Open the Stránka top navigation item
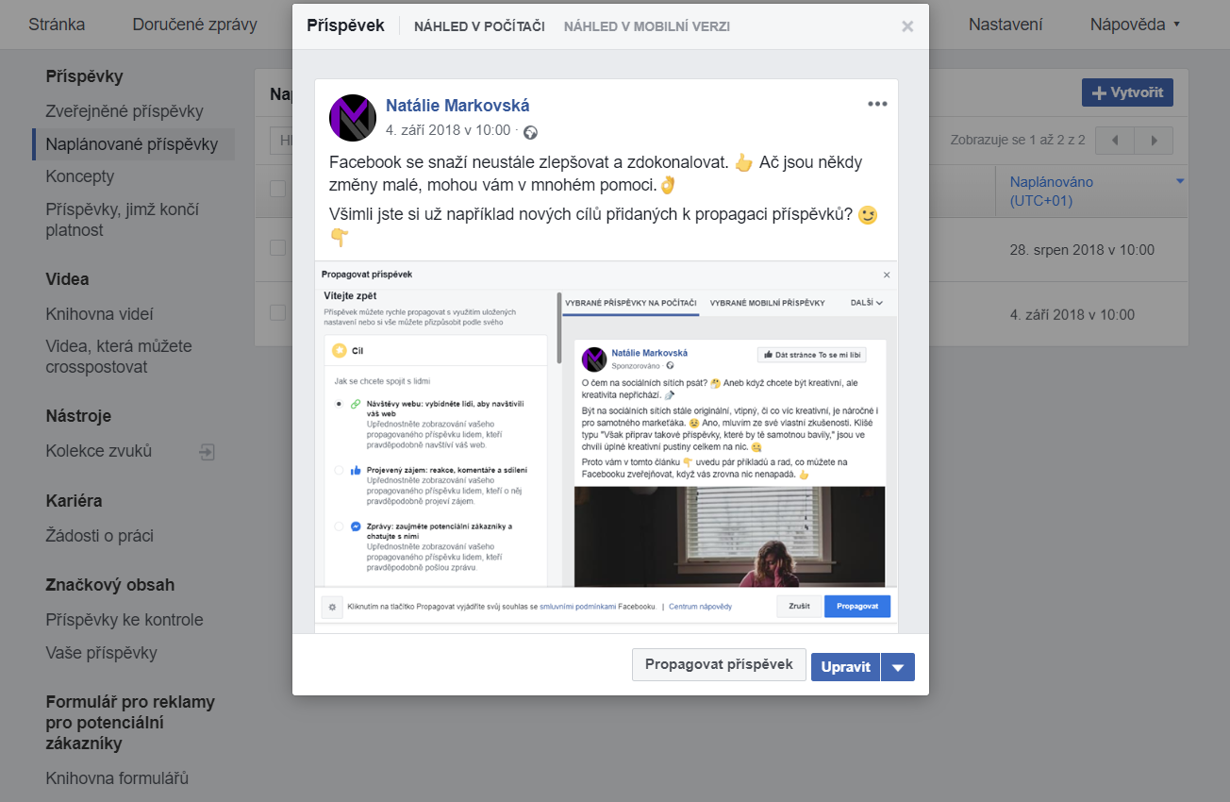 (x=57, y=25)
